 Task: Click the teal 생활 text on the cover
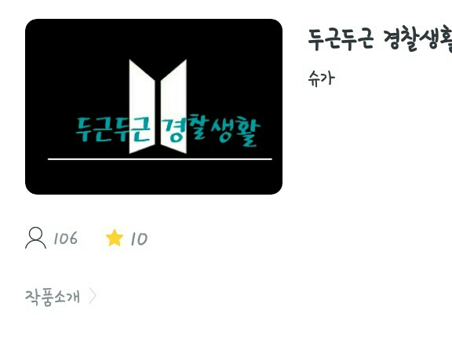(235, 131)
